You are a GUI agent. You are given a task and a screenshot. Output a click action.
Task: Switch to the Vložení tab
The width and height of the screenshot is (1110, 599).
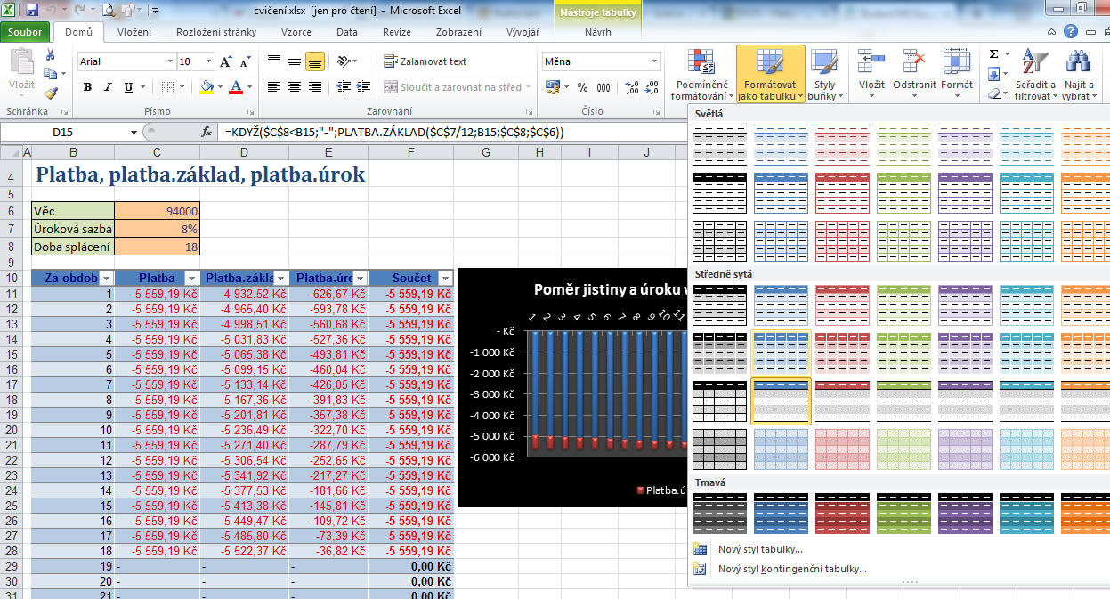[134, 32]
